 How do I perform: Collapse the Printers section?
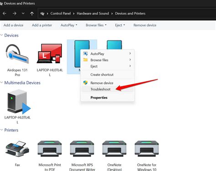pos(2,130)
